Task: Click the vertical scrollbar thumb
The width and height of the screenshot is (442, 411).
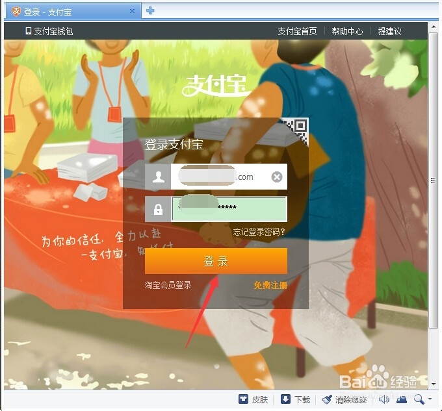Action: pos(434,180)
